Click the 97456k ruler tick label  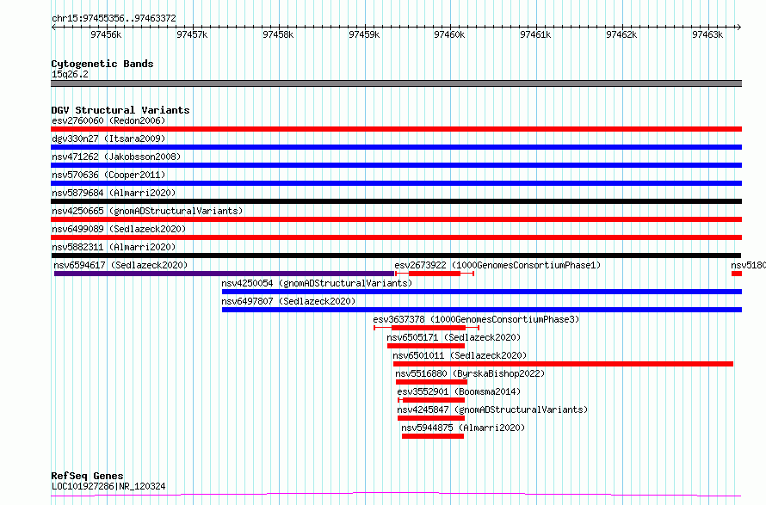[106, 34]
